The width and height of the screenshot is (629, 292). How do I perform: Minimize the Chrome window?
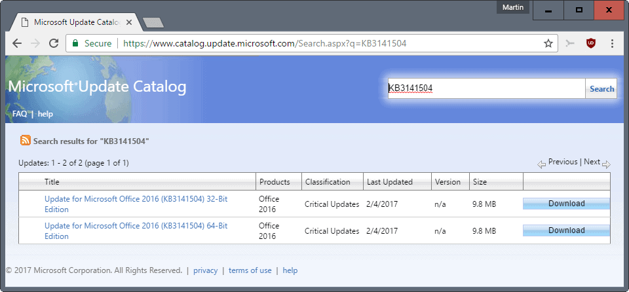pyautogui.click(x=548, y=10)
